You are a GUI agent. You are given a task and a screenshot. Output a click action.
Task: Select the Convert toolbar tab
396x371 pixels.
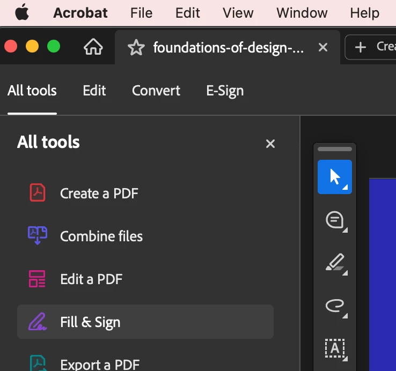click(156, 91)
